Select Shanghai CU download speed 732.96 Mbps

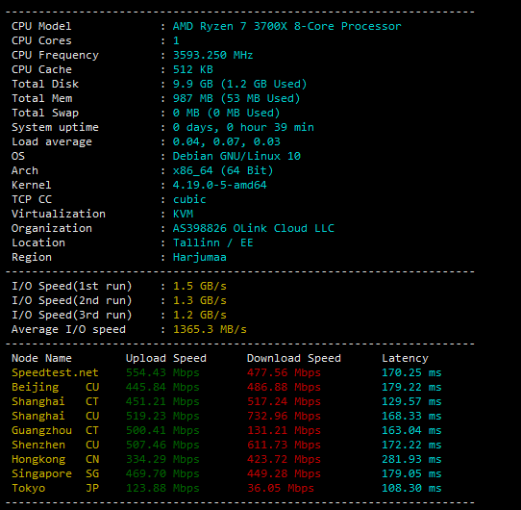click(x=284, y=416)
